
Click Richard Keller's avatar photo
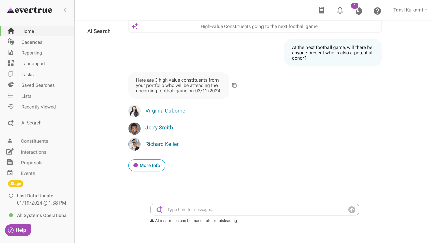[134, 144]
